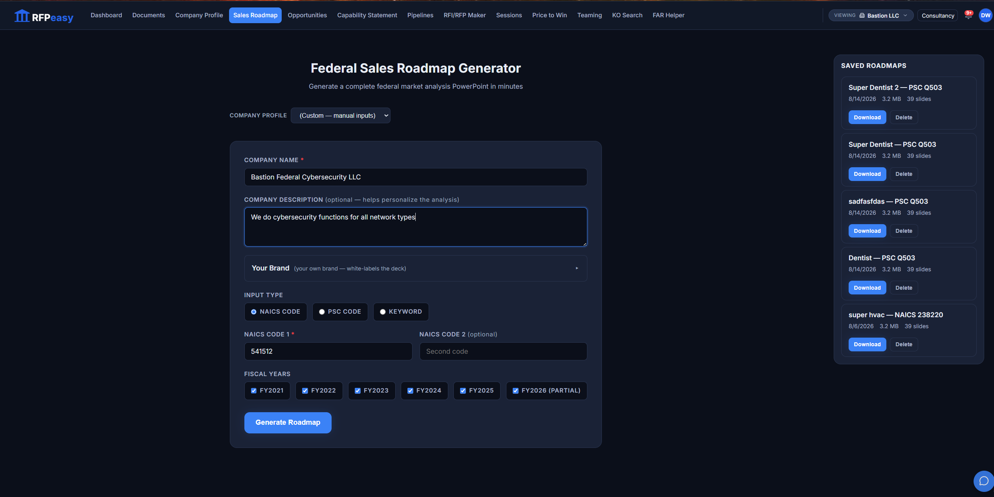Viewport: 994px width, 497px height.
Task: Open the KO Search tab
Action: coord(627,15)
